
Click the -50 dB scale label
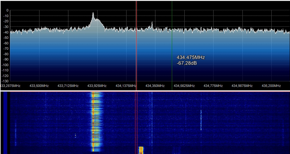point(6,38)
